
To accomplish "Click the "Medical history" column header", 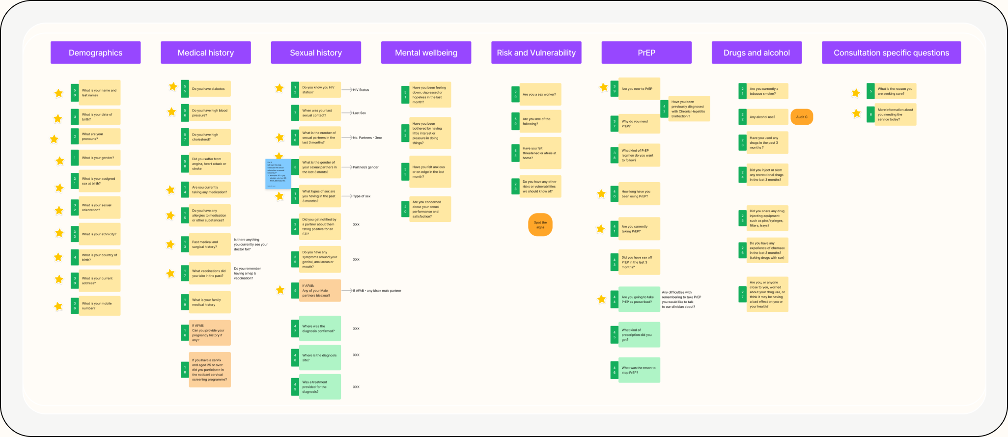I will click(x=206, y=53).
